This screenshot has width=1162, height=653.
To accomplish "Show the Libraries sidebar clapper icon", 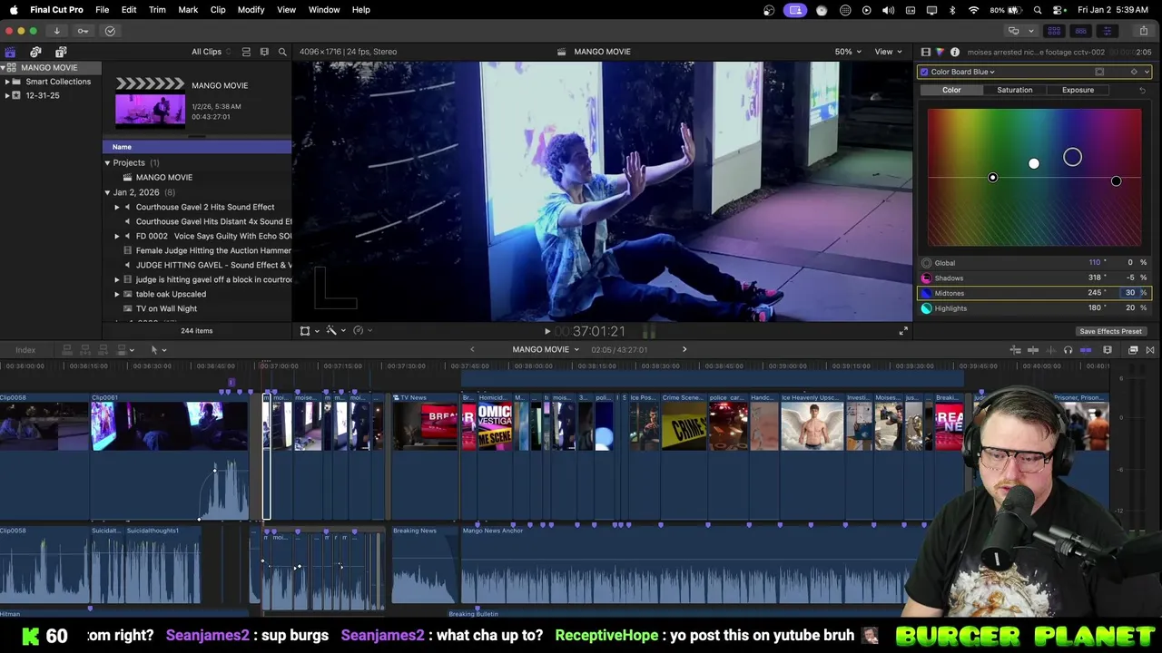I will 10,52.
